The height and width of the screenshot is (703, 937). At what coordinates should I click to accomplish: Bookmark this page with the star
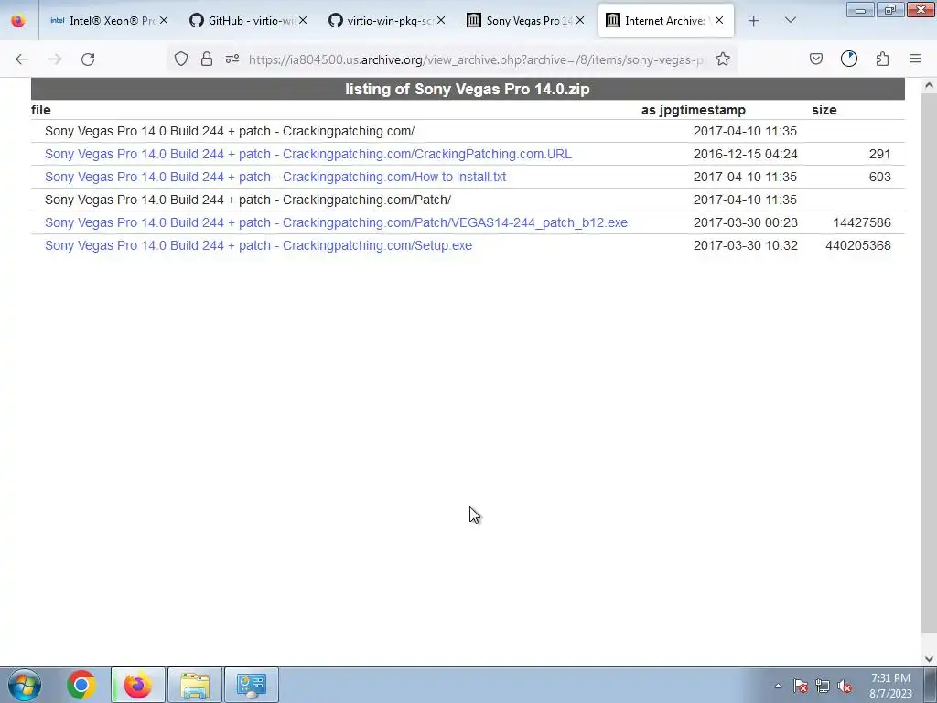coord(723,59)
